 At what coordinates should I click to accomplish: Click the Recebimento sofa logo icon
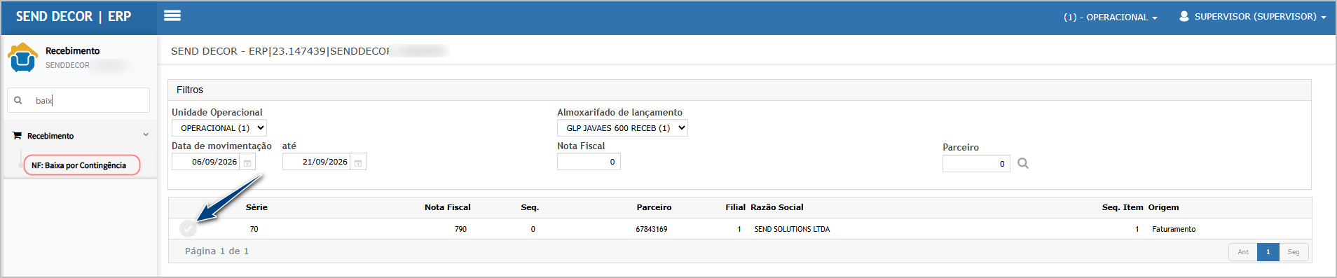click(x=22, y=57)
